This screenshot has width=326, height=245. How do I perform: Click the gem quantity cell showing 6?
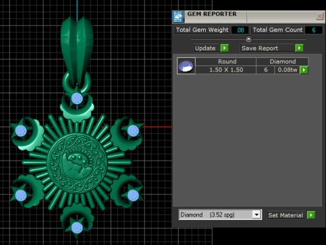pos(266,70)
